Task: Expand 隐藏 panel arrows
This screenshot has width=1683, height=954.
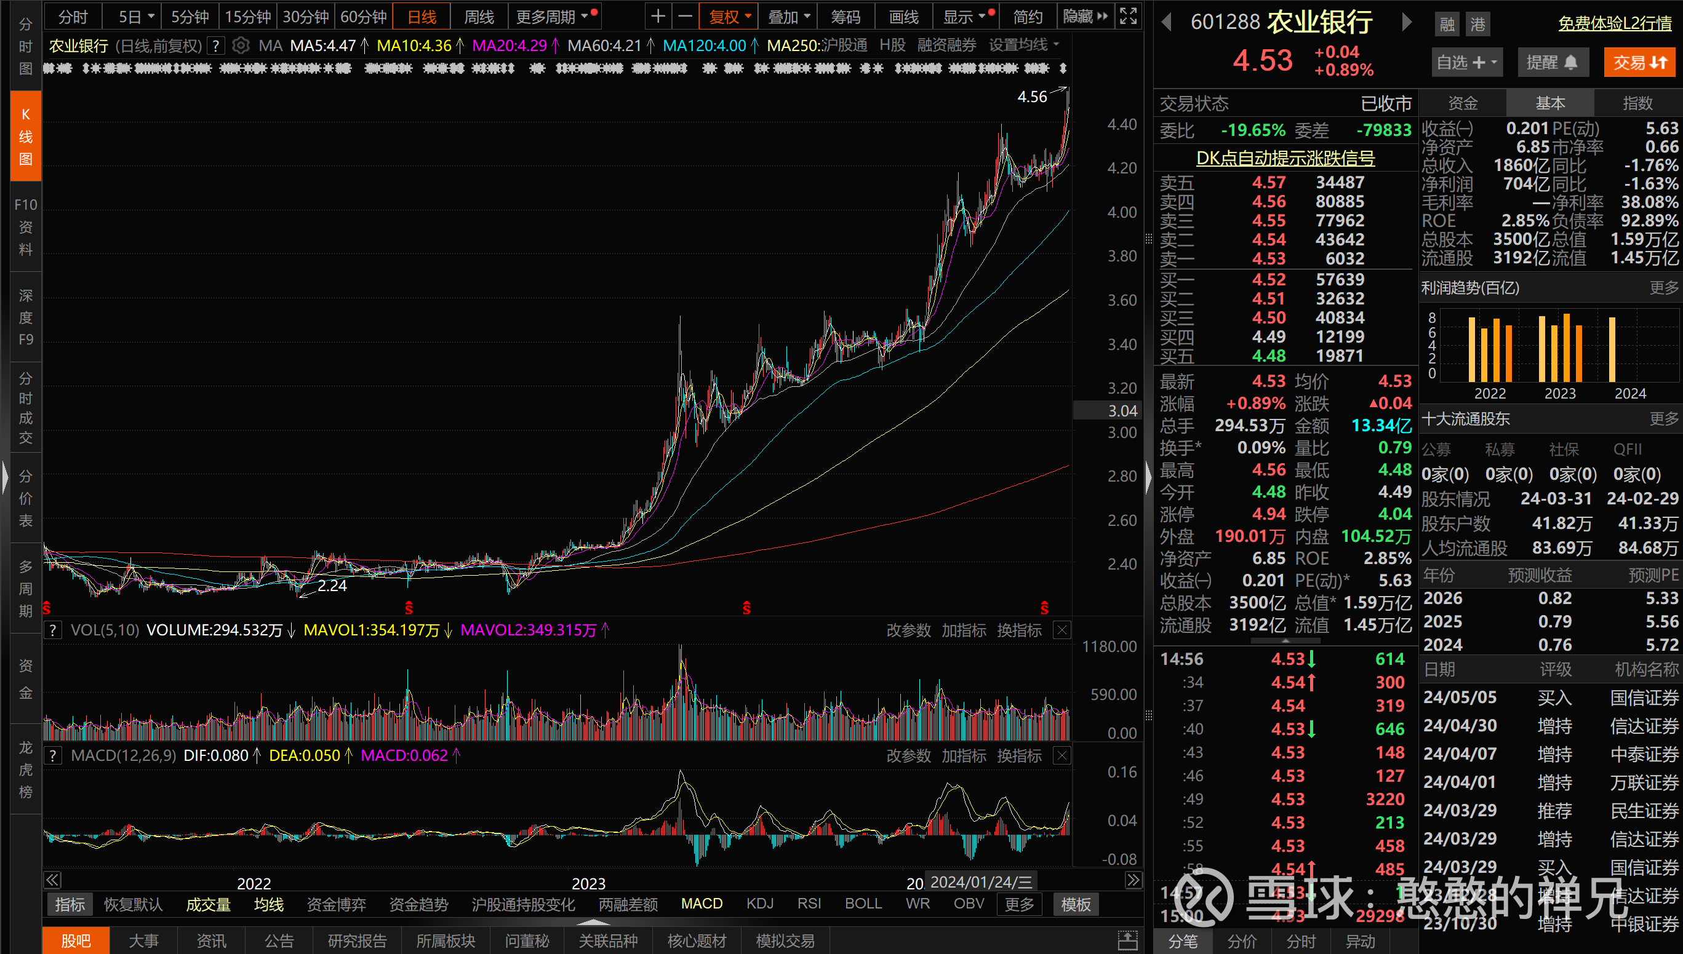Action: point(1085,17)
